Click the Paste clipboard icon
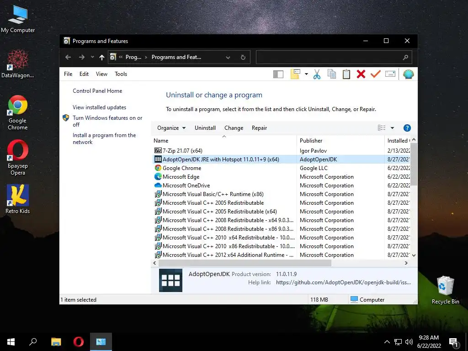The width and height of the screenshot is (468, 351). click(346, 74)
